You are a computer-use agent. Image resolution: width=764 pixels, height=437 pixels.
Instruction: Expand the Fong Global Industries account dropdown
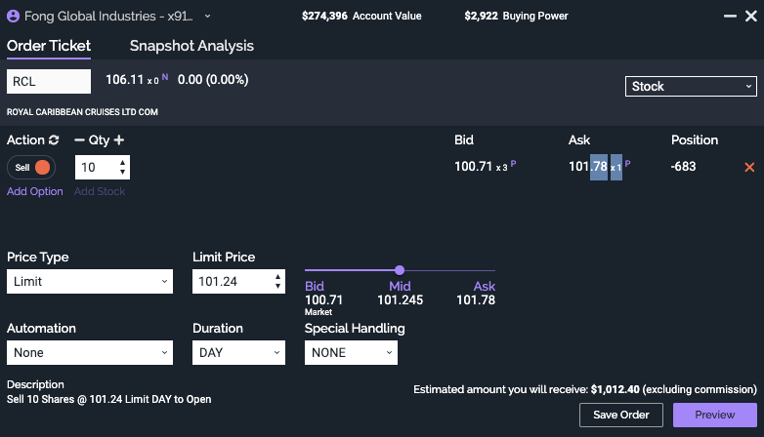coord(207,16)
